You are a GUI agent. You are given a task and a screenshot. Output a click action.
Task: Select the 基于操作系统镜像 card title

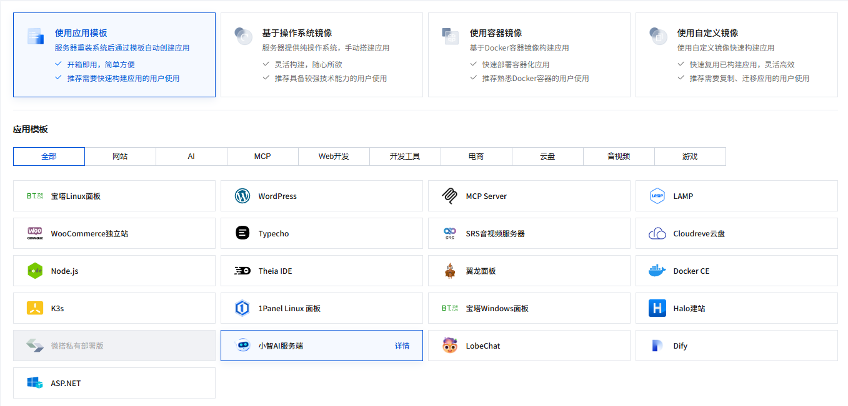pos(297,33)
